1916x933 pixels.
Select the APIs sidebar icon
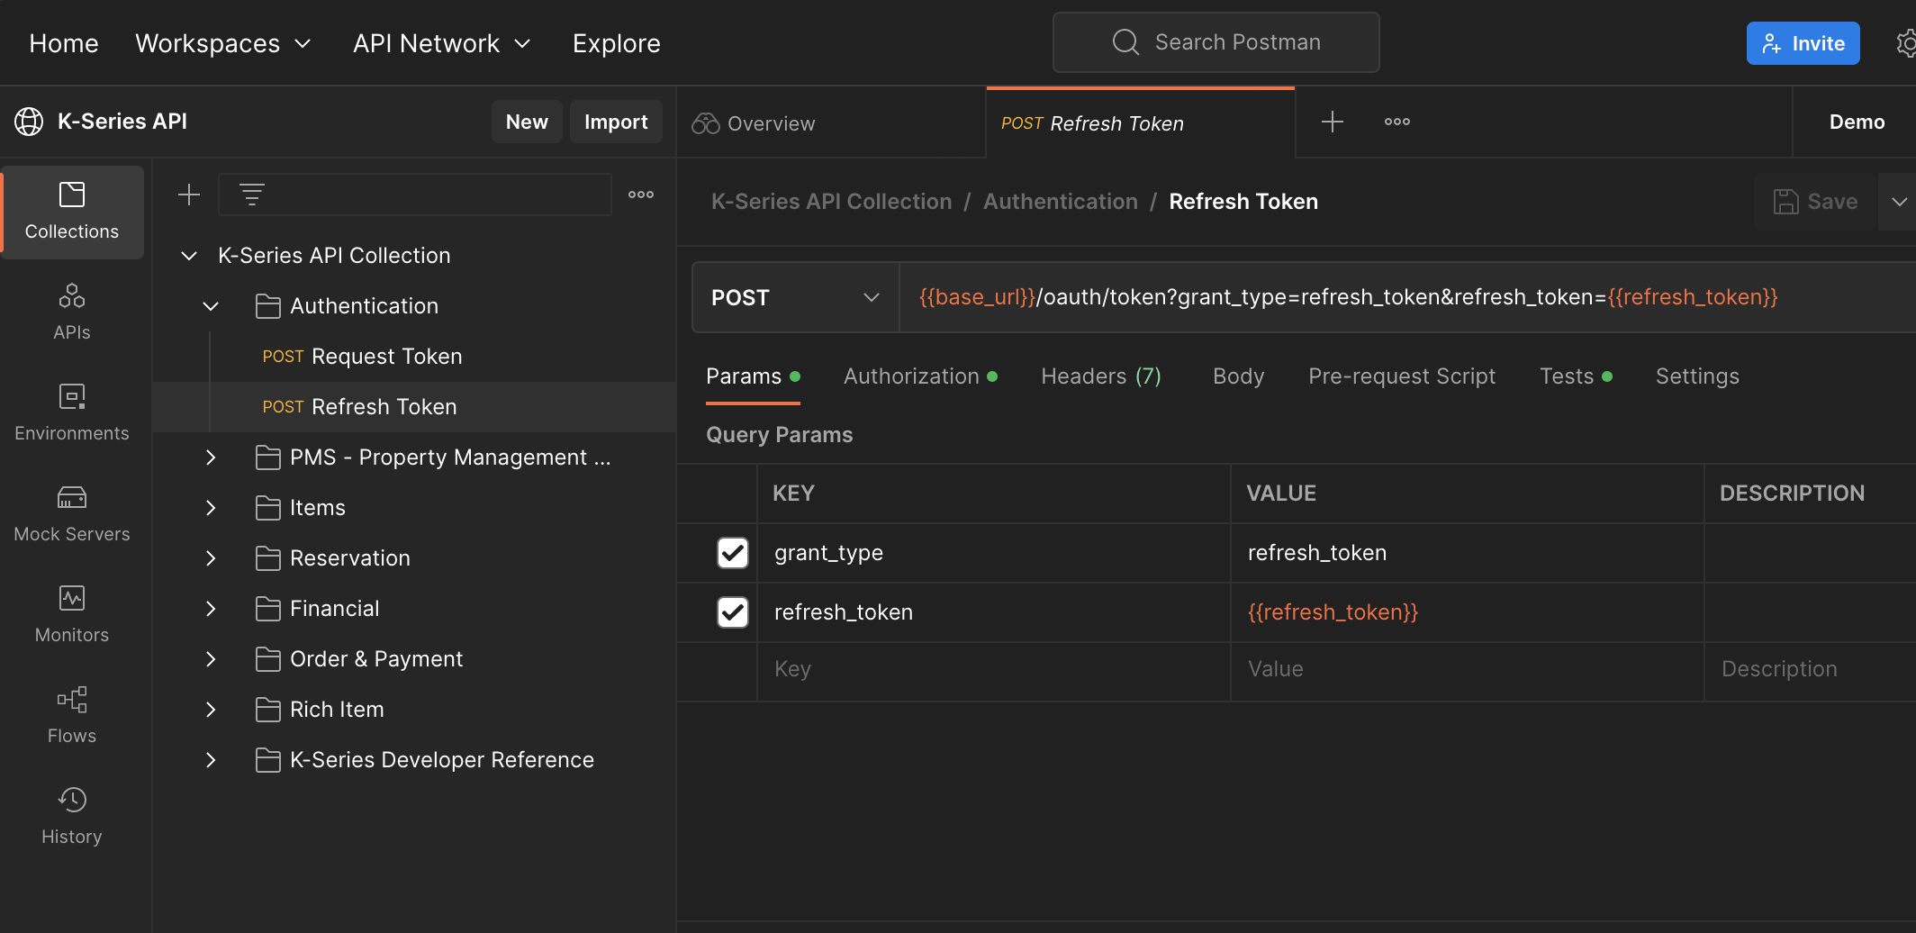click(x=72, y=311)
